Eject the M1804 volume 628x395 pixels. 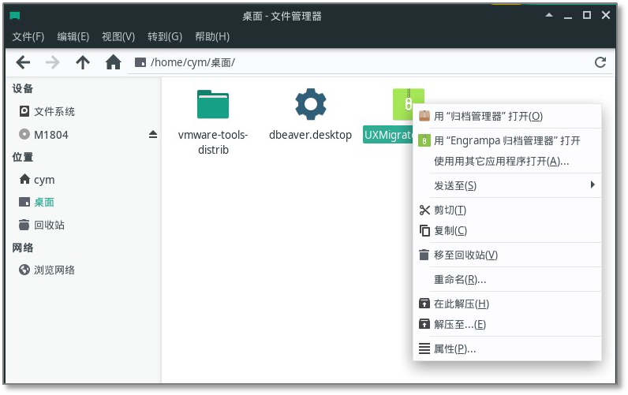pos(152,135)
